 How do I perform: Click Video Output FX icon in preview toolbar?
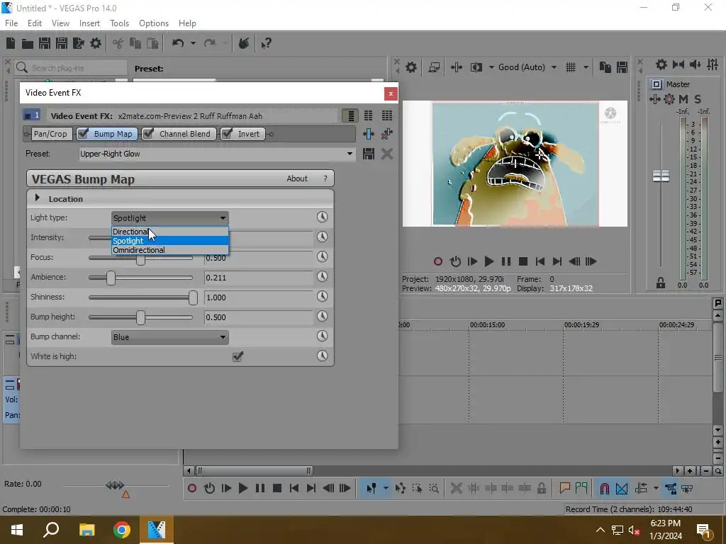point(457,67)
